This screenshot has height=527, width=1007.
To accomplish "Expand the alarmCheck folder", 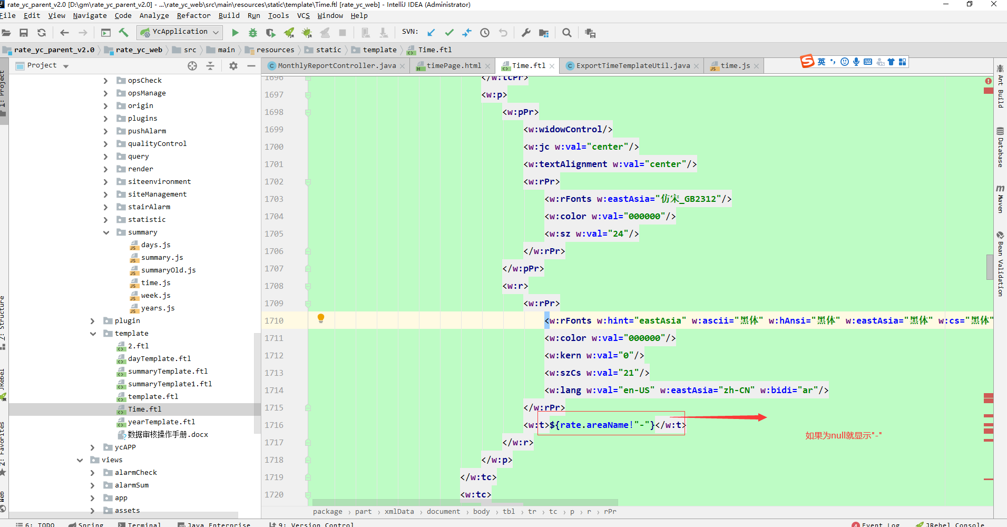I will (x=93, y=473).
